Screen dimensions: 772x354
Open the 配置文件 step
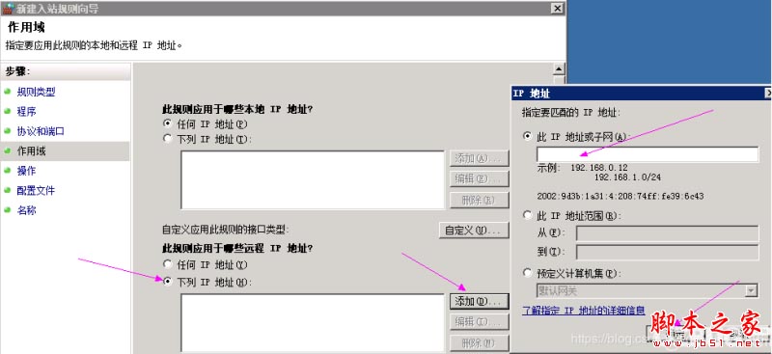coord(36,191)
